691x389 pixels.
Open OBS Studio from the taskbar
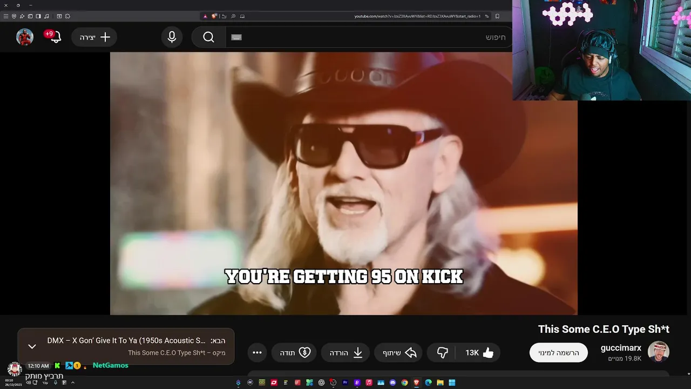pos(333,383)
